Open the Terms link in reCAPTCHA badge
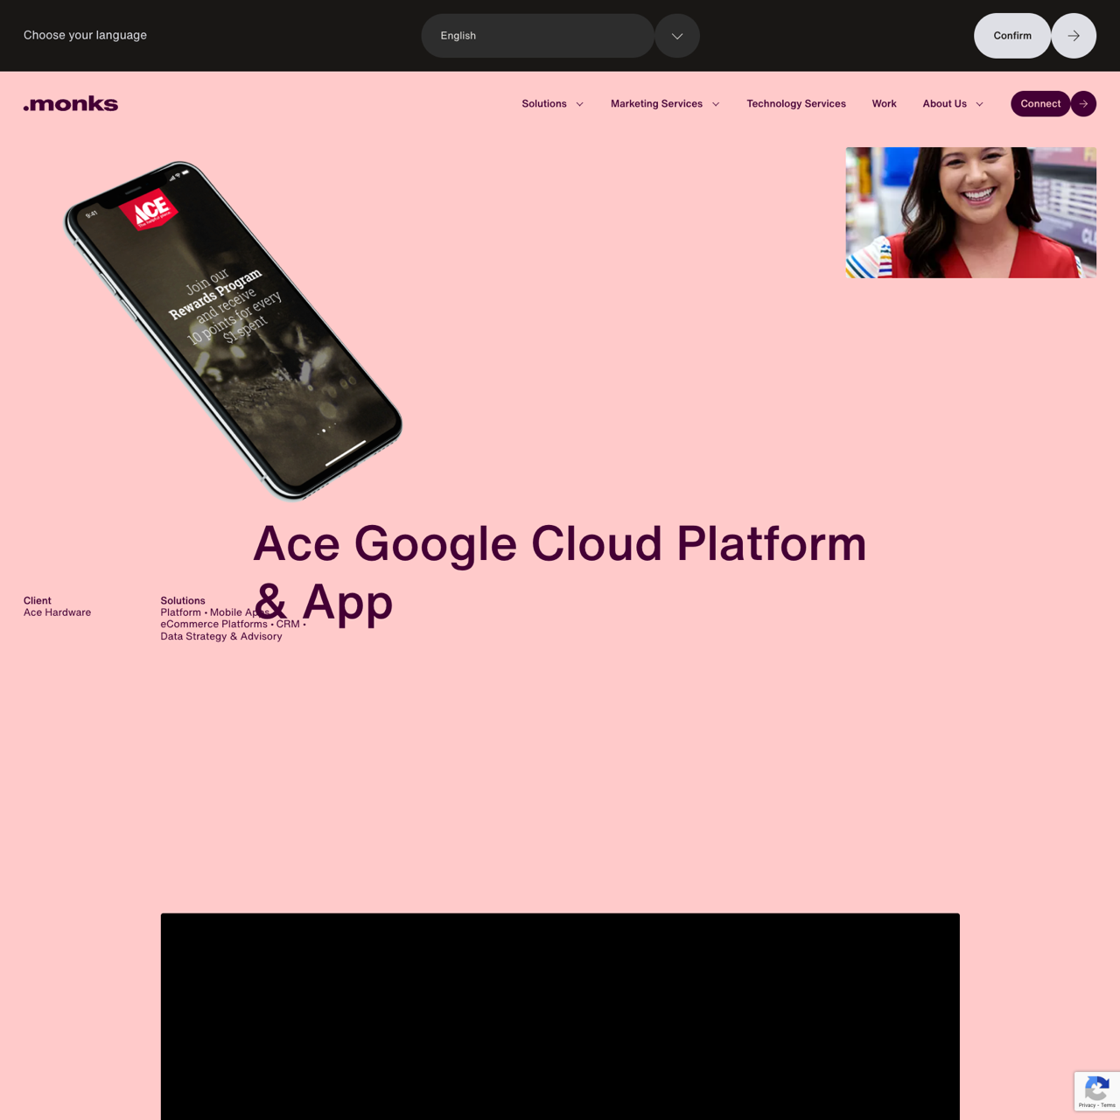Screen dimensions: 1120x1120 tap(1108, 1105)
